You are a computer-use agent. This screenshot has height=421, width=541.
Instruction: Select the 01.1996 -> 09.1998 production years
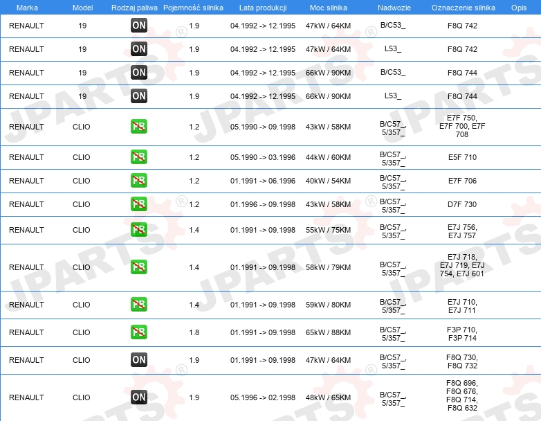coord(263,204)
